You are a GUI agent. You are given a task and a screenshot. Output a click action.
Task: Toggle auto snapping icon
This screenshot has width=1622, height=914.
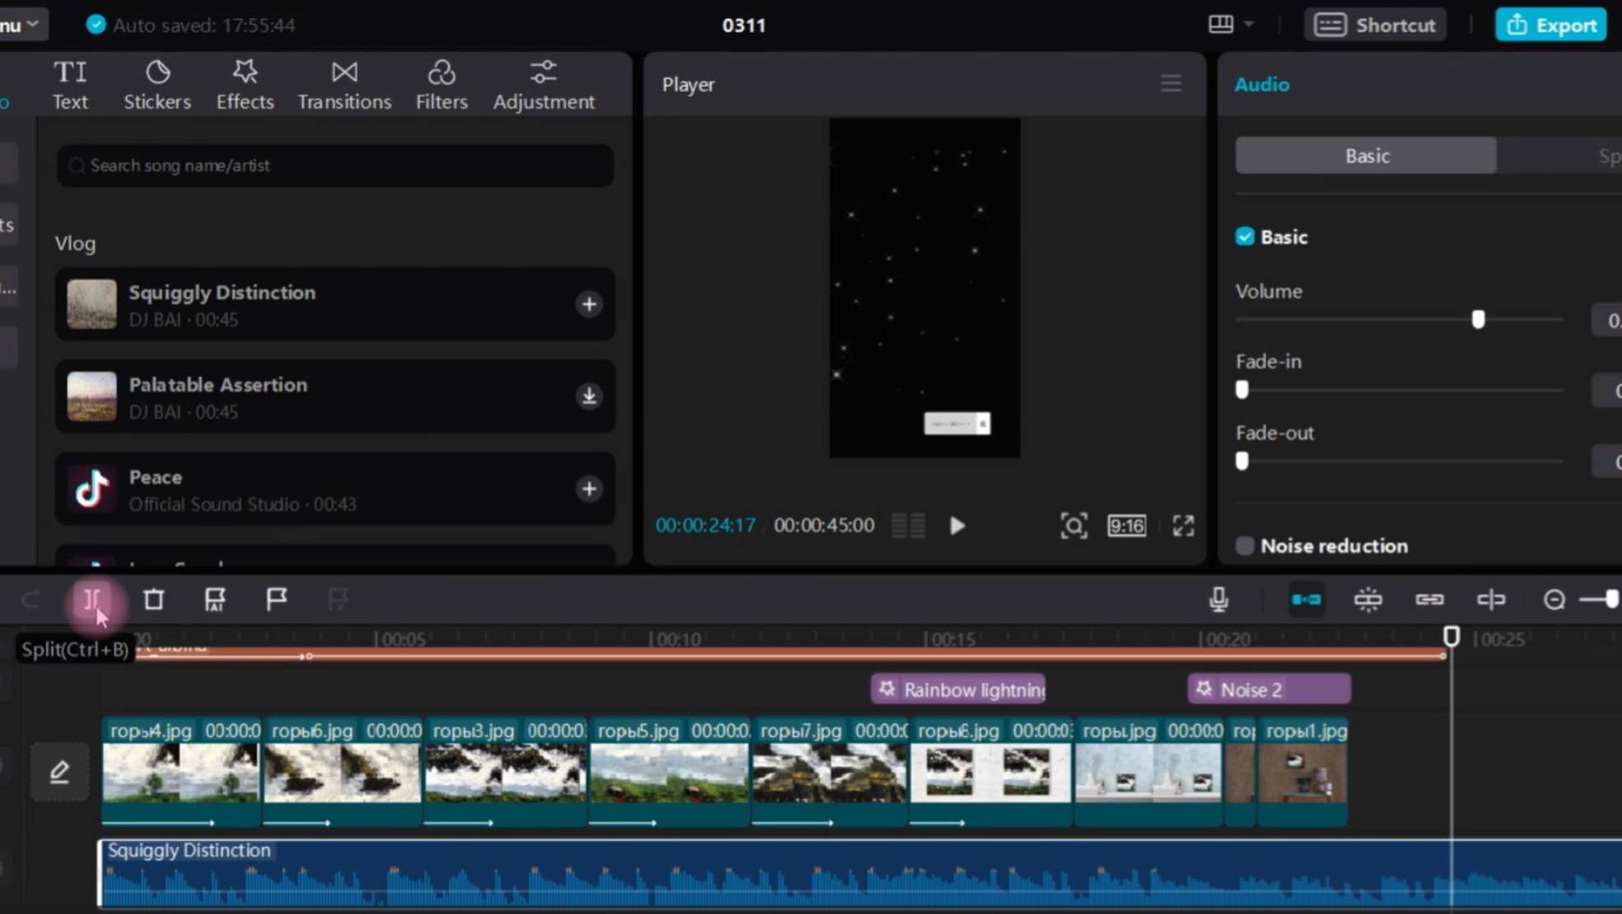click(1368, 599)
